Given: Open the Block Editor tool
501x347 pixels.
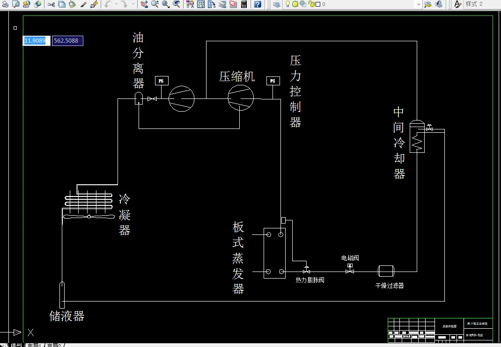Looking at the screenshot, I should tap(94, 4).
